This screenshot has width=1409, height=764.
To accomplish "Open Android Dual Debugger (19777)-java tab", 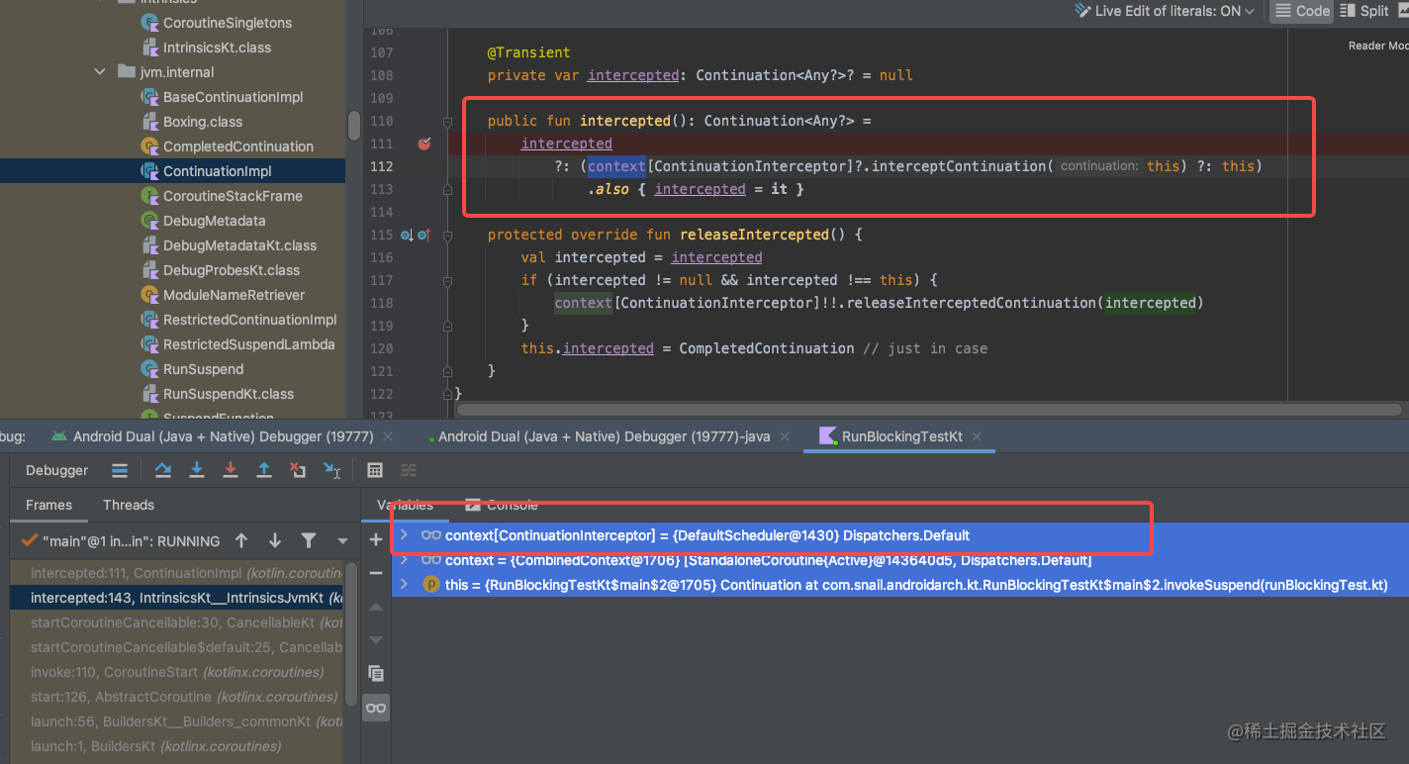I will pyautogui.click(x=606, y=436).
